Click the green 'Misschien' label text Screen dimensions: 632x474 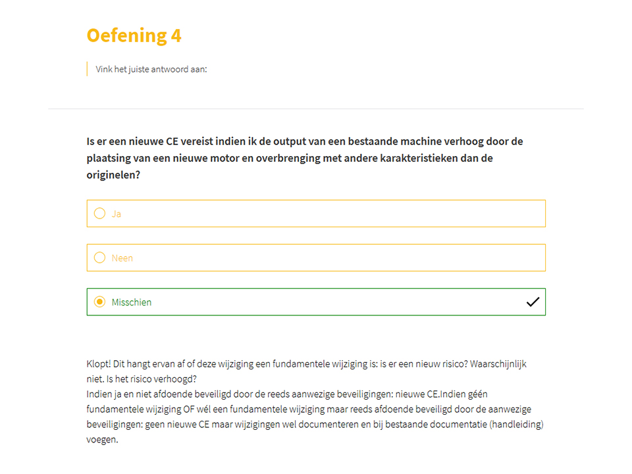(132, 302)
